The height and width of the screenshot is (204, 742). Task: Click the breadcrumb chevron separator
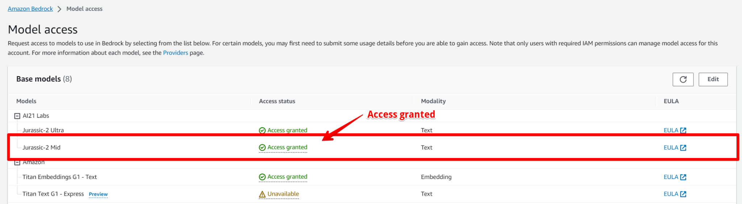coord(59,9)
